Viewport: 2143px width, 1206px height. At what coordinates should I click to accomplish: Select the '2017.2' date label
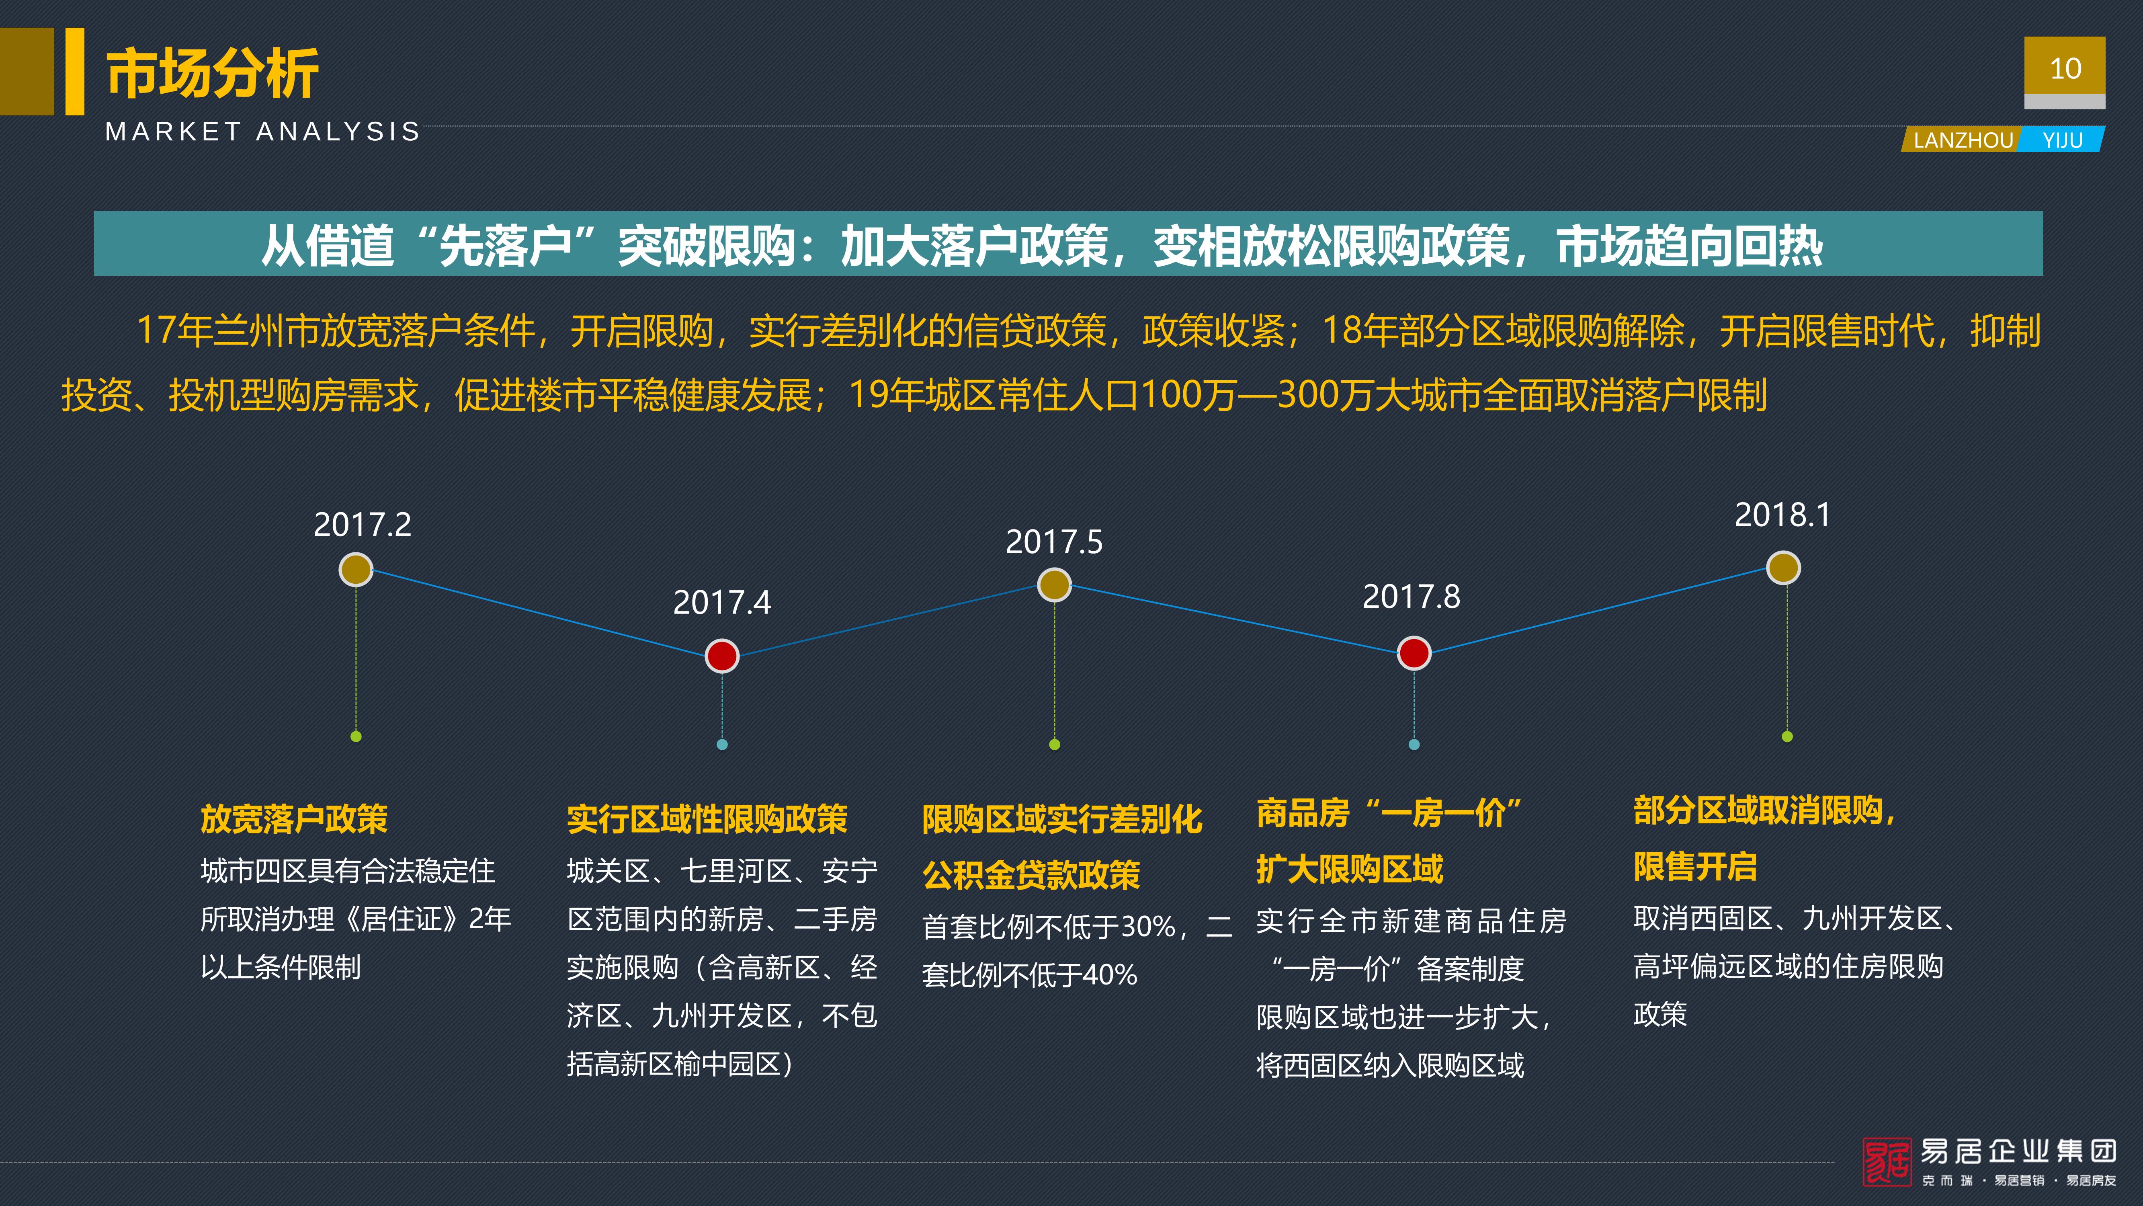[363, 525]
